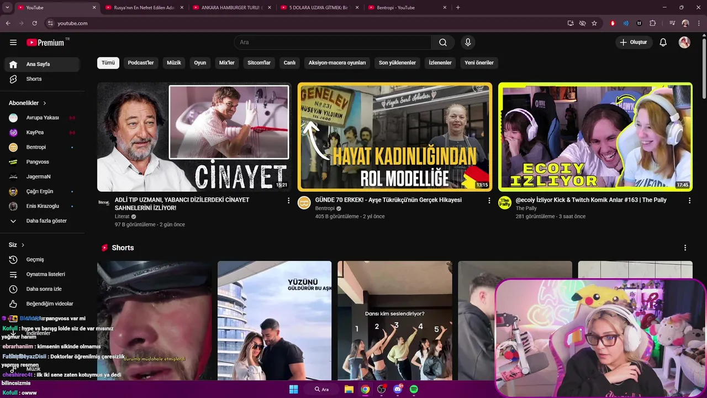This screenshot has width=707, height=398.
Task: Select the Oyun filter chip
Action: [200, 63]
